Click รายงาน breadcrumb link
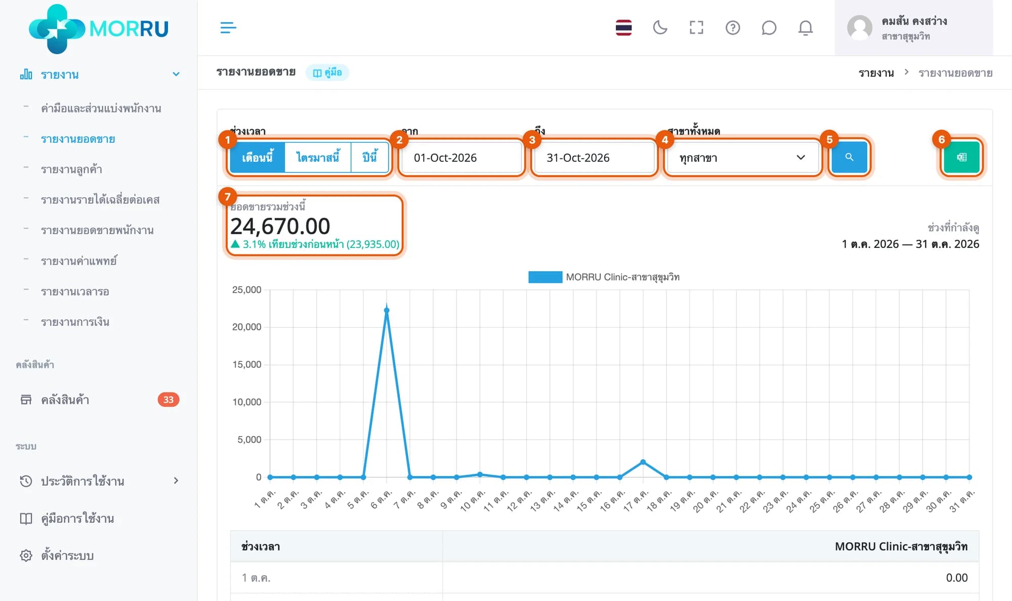The width and height of the screenshot is (1012, 601). point(876,73)
